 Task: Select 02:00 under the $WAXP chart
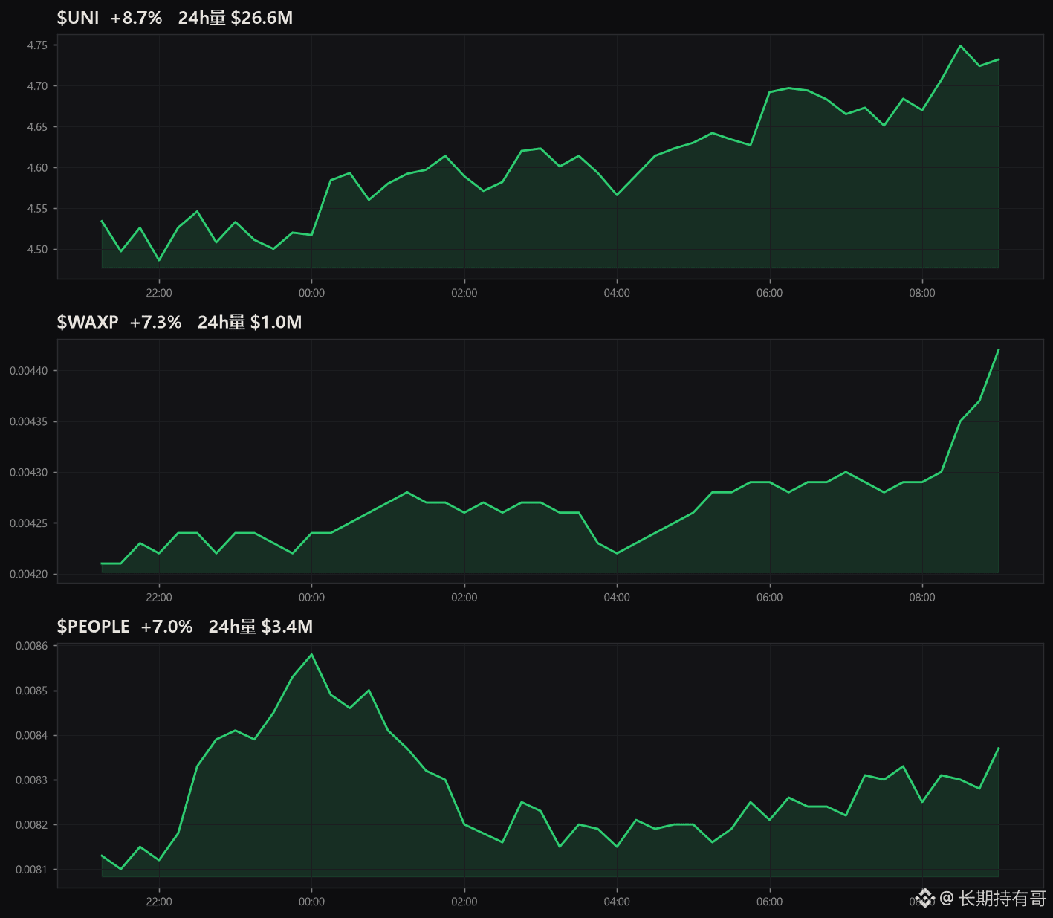coord(464,597)
